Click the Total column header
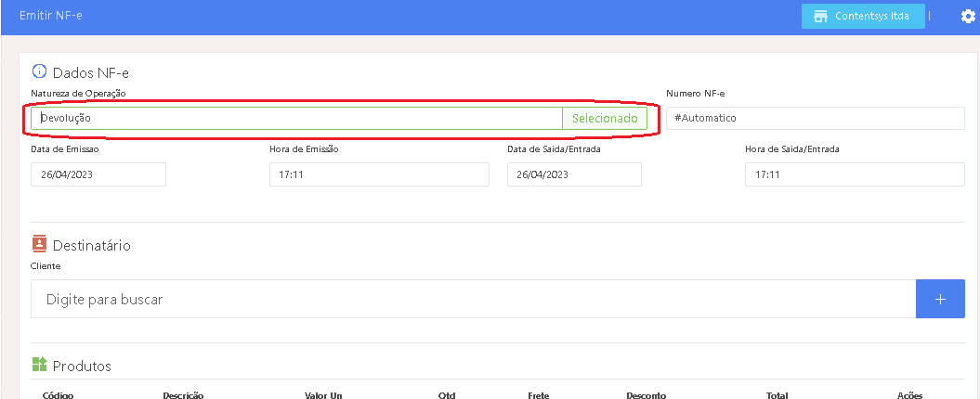Image resolution: width=980 pixels, height=399 pixels. pyautogui.click(x=777, y=395)
